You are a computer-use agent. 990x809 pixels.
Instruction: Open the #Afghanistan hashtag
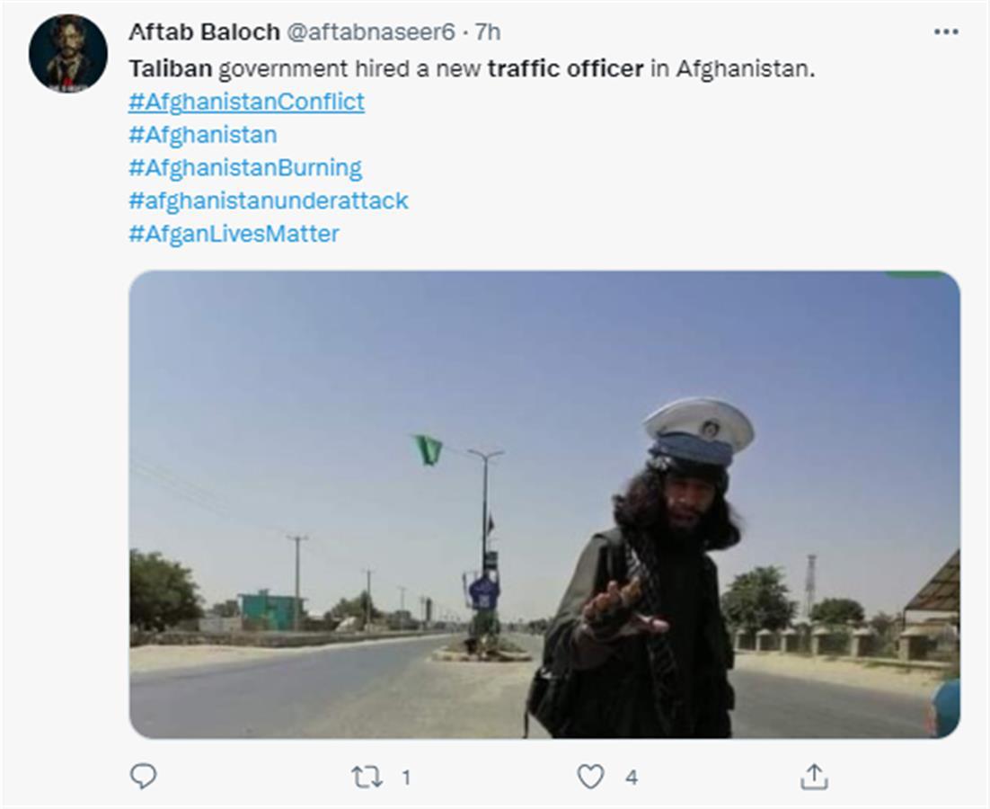tap(203, 135)
